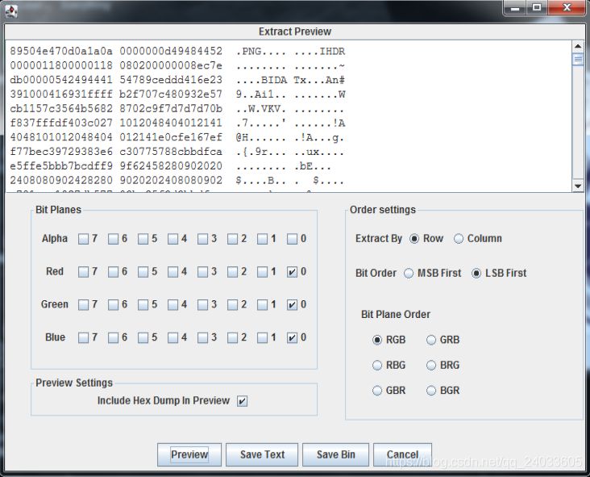Click the Save Bin button
590x477 pixels.
[335, 454]
